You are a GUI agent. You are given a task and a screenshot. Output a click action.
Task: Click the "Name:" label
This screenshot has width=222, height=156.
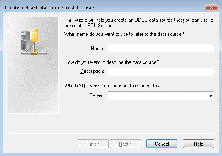[97, 49]
